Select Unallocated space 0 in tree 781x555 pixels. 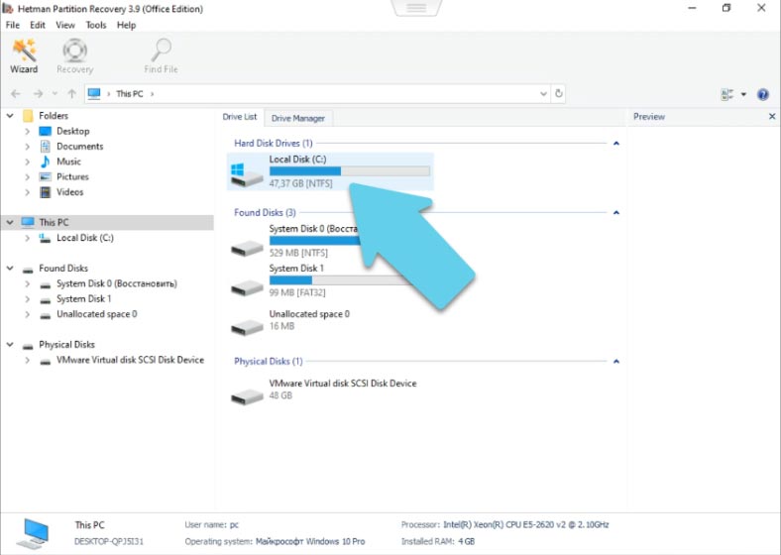(x=96, y=314)
